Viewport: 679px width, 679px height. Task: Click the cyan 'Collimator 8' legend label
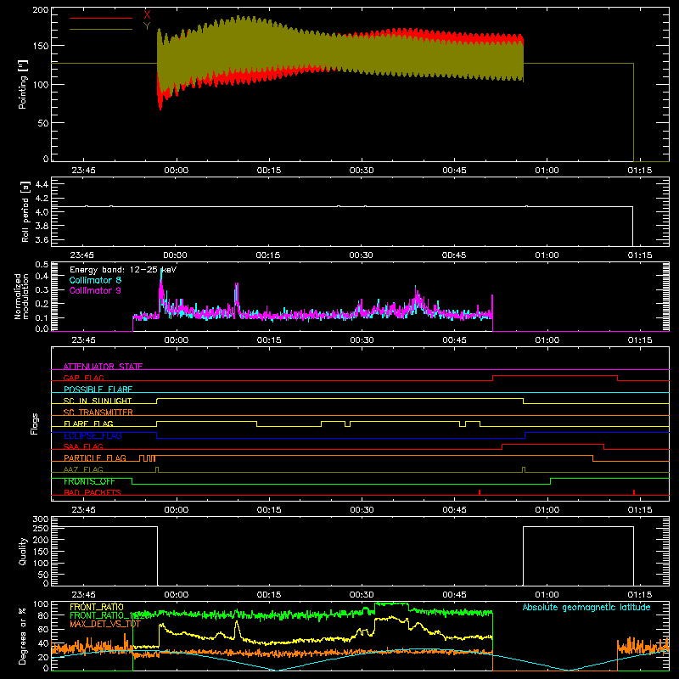[95, 280]
